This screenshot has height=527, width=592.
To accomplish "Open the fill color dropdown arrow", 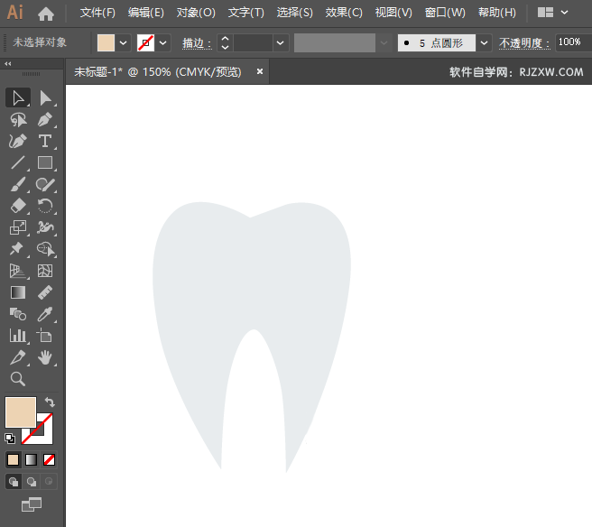I will coord(124,42).
